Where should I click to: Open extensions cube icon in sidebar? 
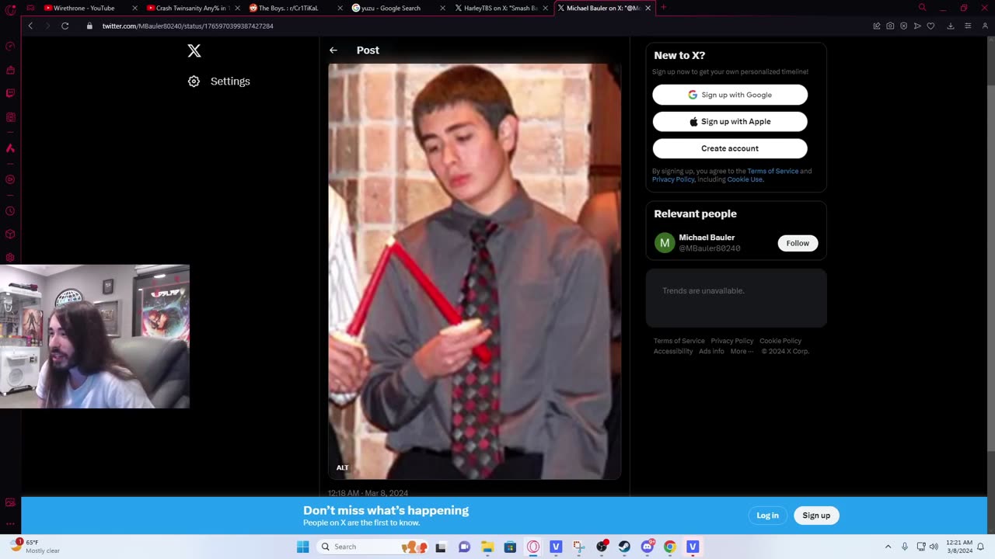tap(10, 234)
